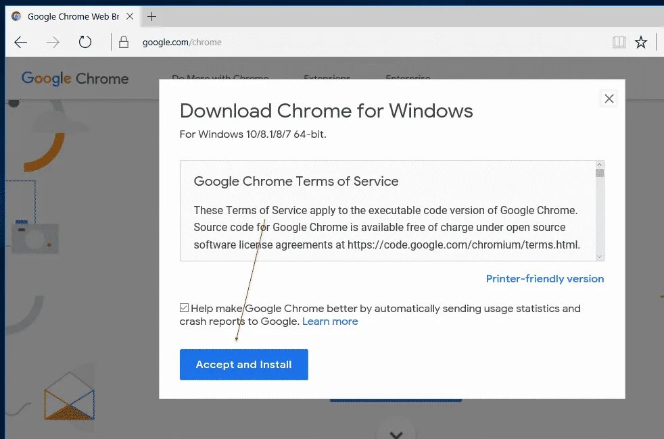Click the forward navigation arrow
The image size is (664, 439).
click(x=53, y=43)
